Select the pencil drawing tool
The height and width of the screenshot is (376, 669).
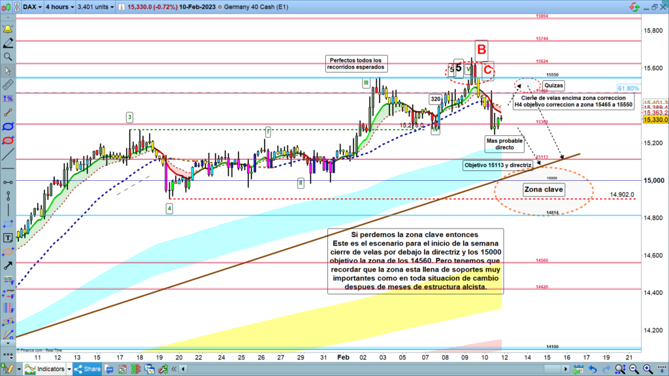8,44
